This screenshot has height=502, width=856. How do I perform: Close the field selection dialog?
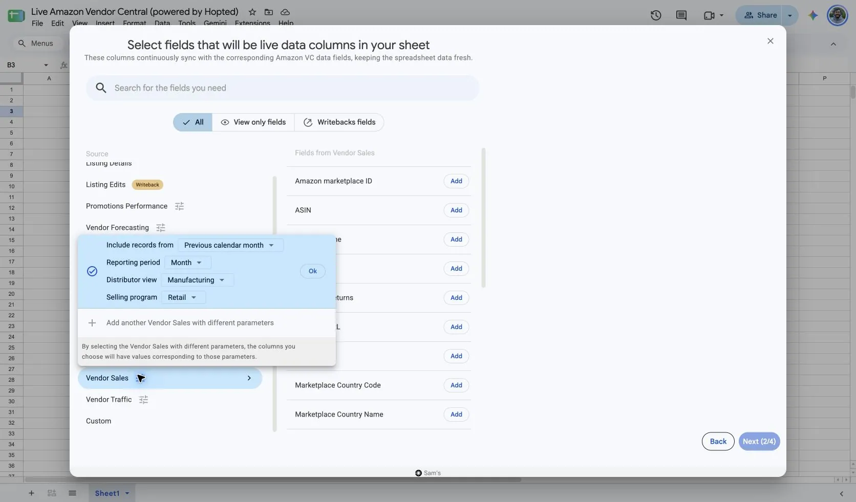(771, 41)
